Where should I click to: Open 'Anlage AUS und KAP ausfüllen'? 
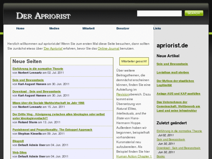tap(178, 94)
